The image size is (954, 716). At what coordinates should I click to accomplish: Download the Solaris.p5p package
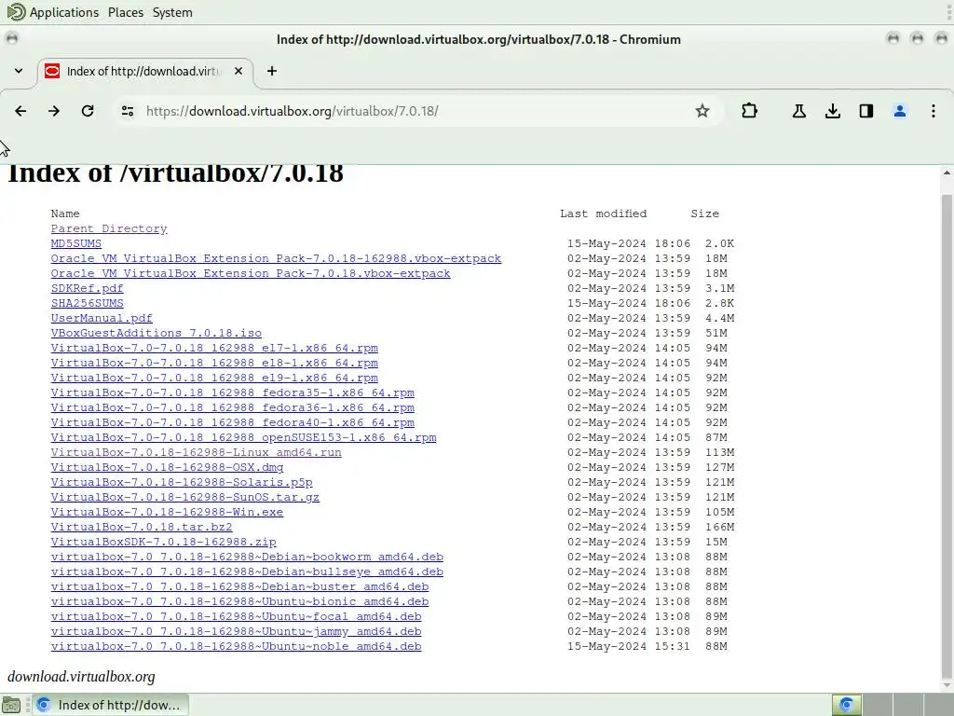coord(182,482)
